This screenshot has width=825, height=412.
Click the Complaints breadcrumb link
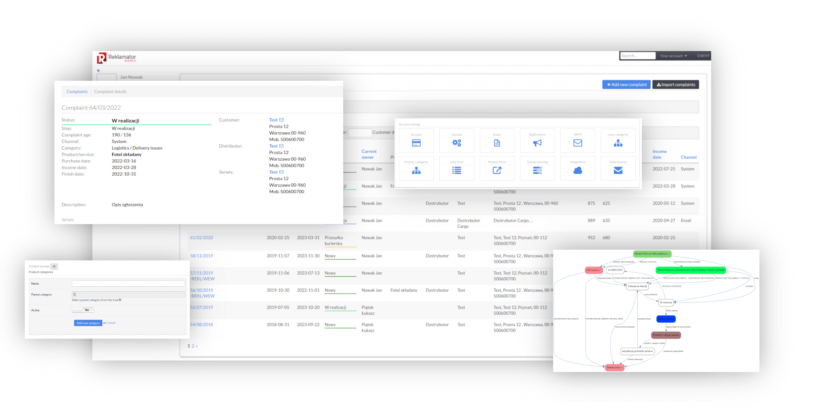click(x=77, y=91)
